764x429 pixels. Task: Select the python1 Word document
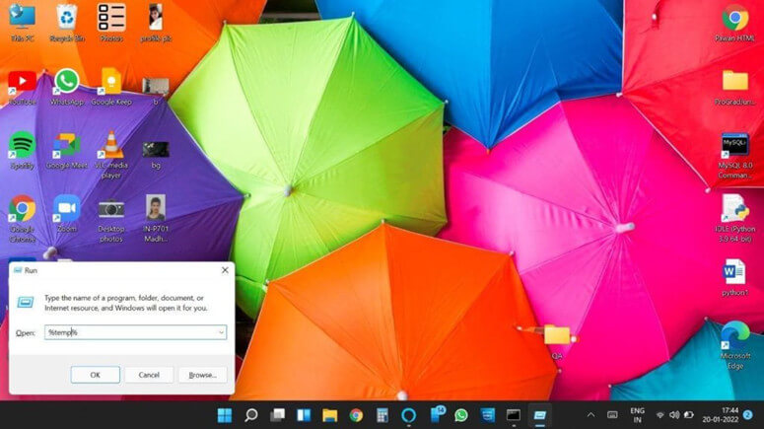pos(734,277)
